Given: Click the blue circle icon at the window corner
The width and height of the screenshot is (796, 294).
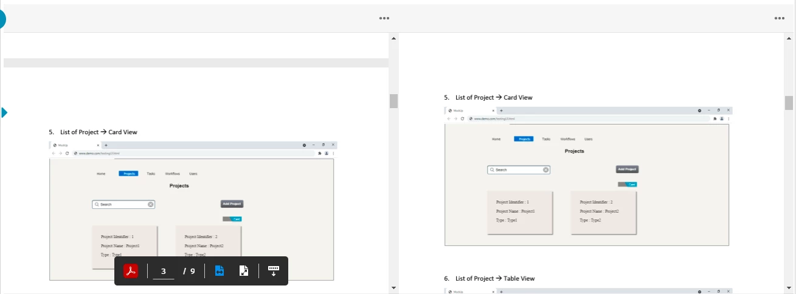Looking at the screenshot, I should pyautogui.click(x=2, y=19).
